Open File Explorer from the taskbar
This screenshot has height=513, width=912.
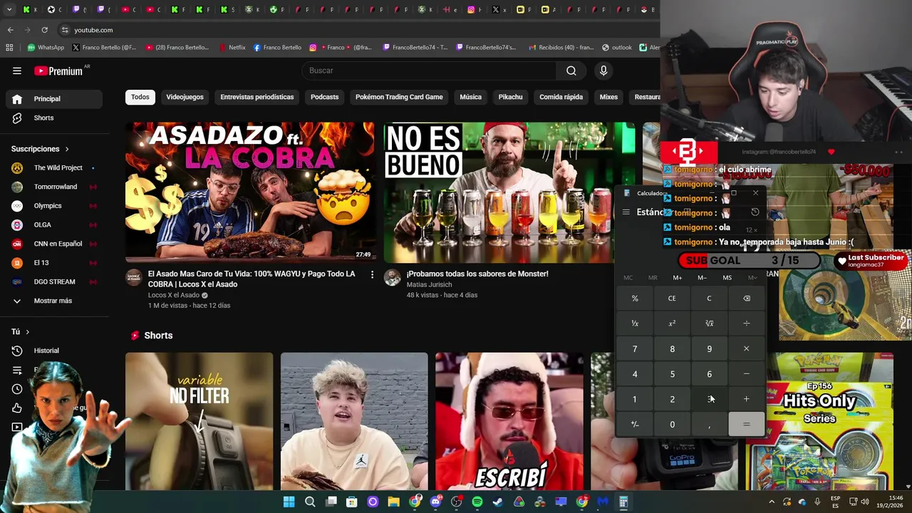pos(393,502)
